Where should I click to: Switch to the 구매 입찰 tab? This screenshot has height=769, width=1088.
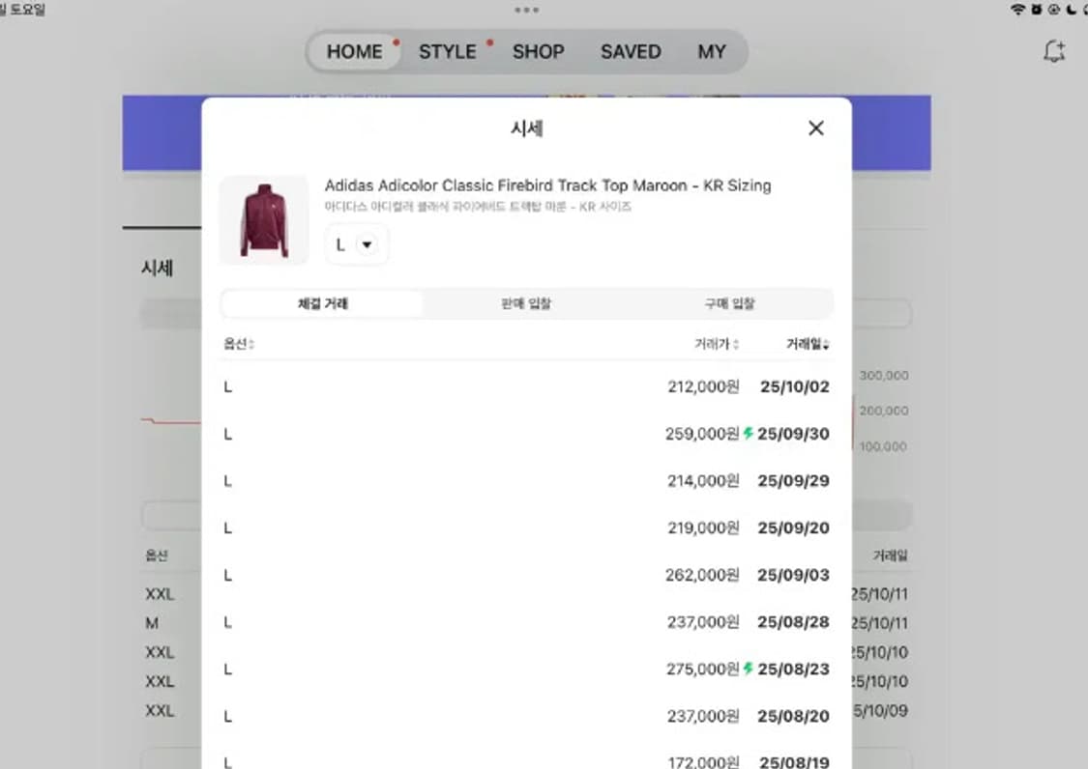tap(729, 303)
